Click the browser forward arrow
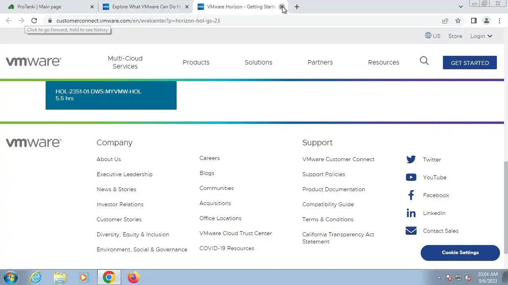This screenshot has width=508, height=285. click(21, 21)
